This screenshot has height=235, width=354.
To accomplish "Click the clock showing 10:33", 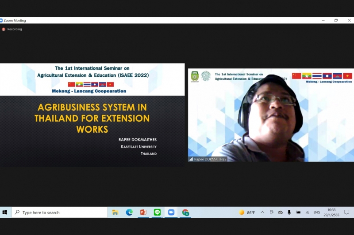I will tap(331, 213).
